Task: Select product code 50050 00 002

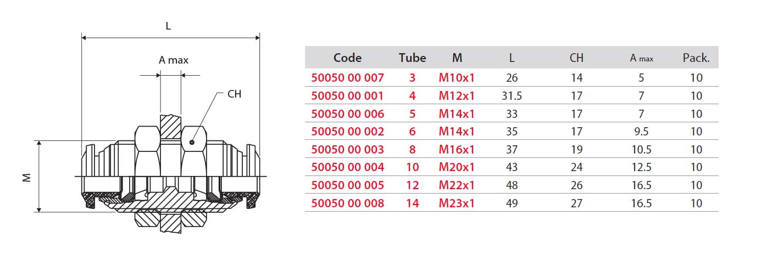Action: [x=347, y=132]
